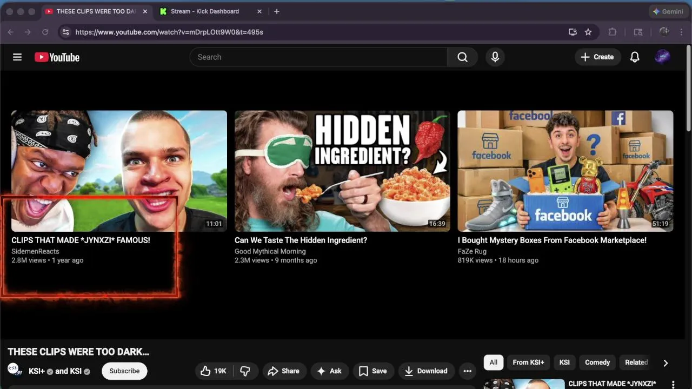Click the browser forward arrow
This screenshot has height=389, width=692.
tap(28, 32)
